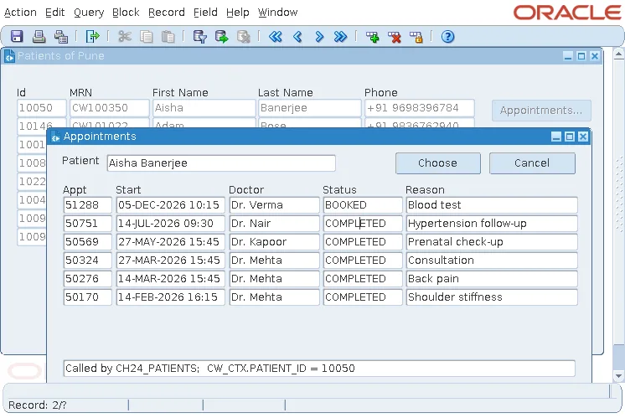The height and width of the screenshot is (418, 625).
Task: Open the Field menu
Action: (x=205, y=13)
